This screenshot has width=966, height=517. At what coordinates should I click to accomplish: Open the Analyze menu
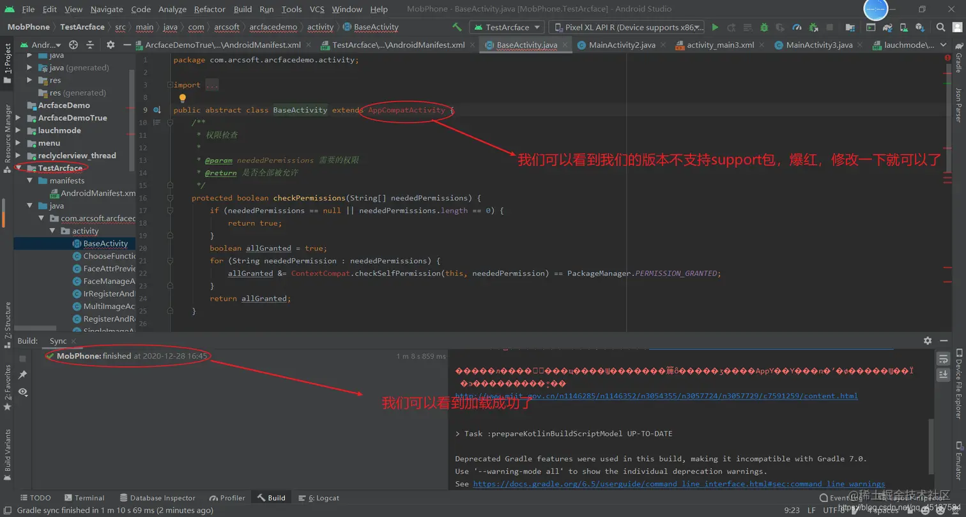coord(172,9)
